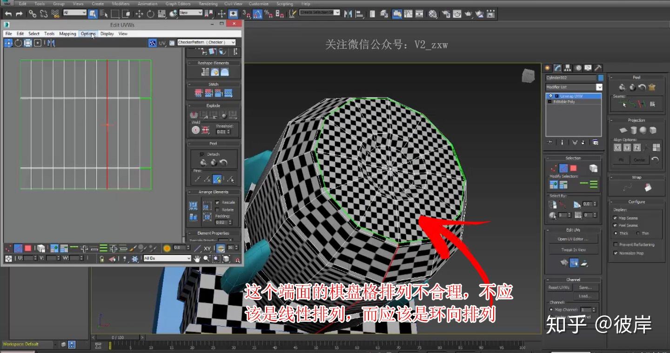Viewport: 670px width, 353px height.
Task: Toggle the checker map display icon
Action: pyautogui.click(x=152, y=43)
